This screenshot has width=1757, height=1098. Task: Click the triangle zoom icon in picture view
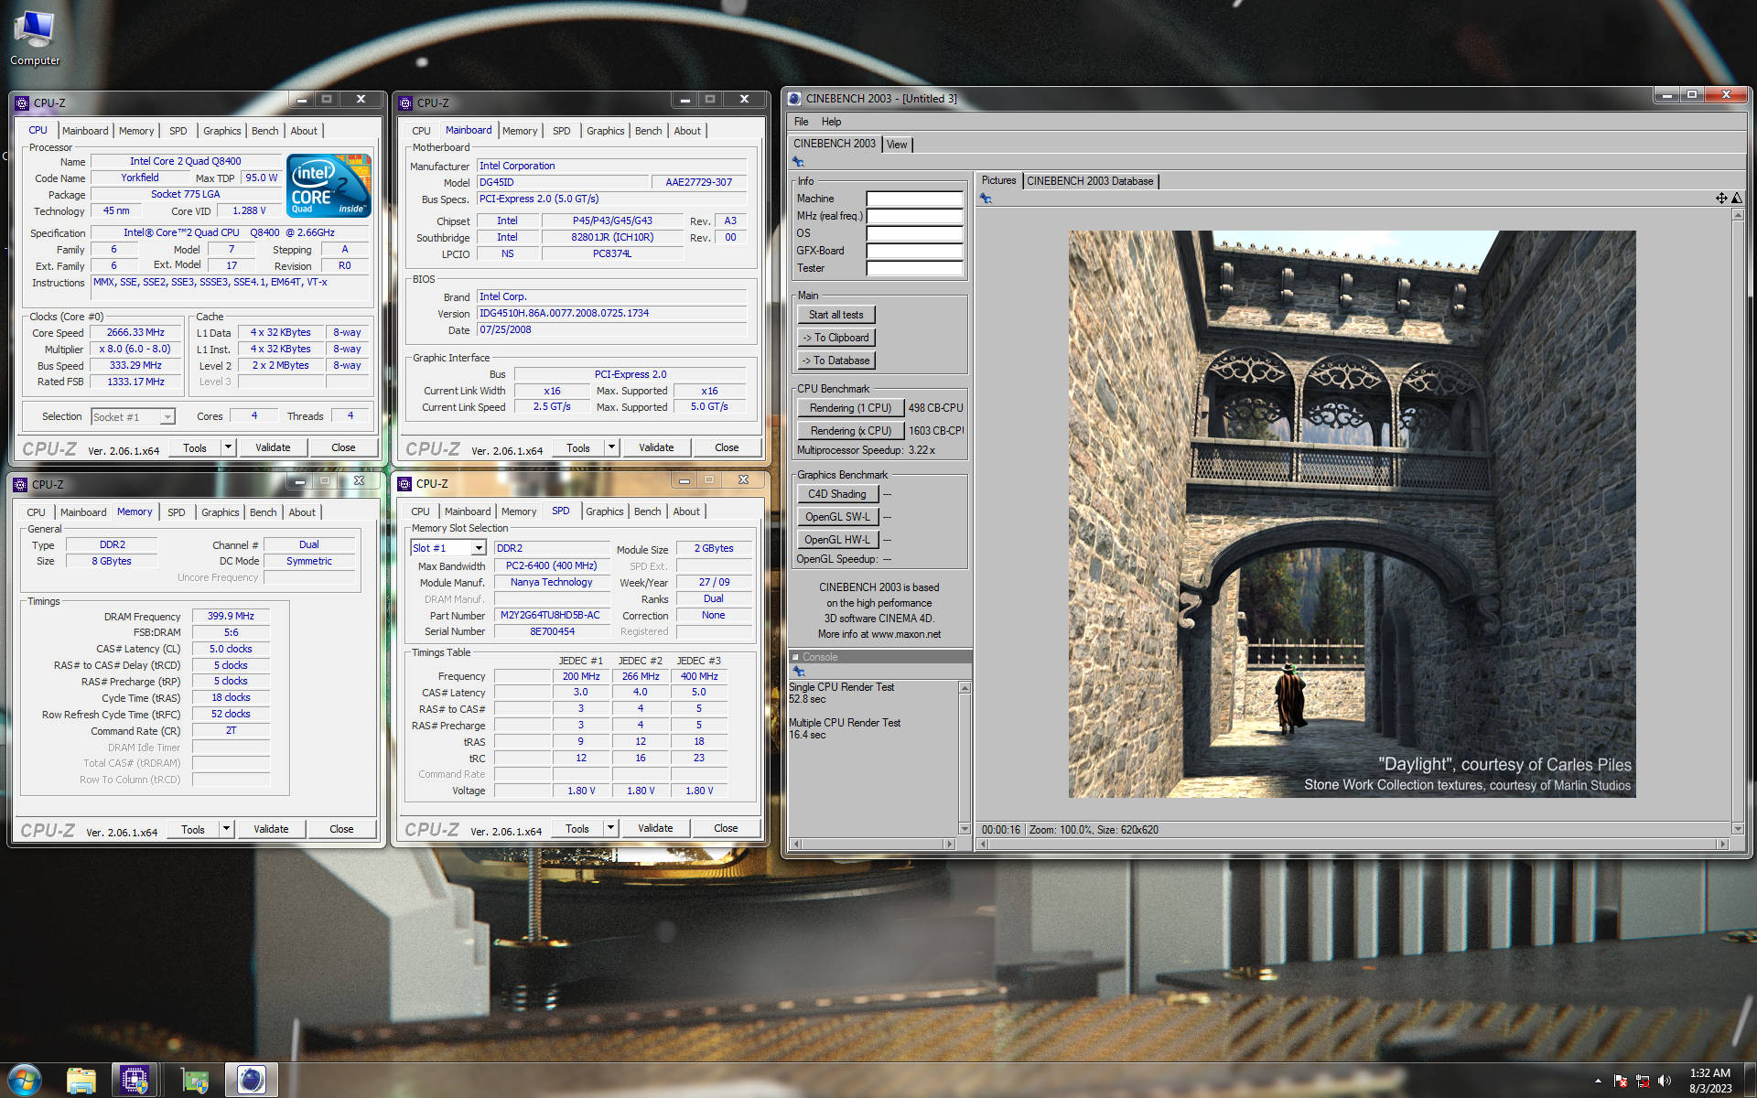coord(1736,199)
